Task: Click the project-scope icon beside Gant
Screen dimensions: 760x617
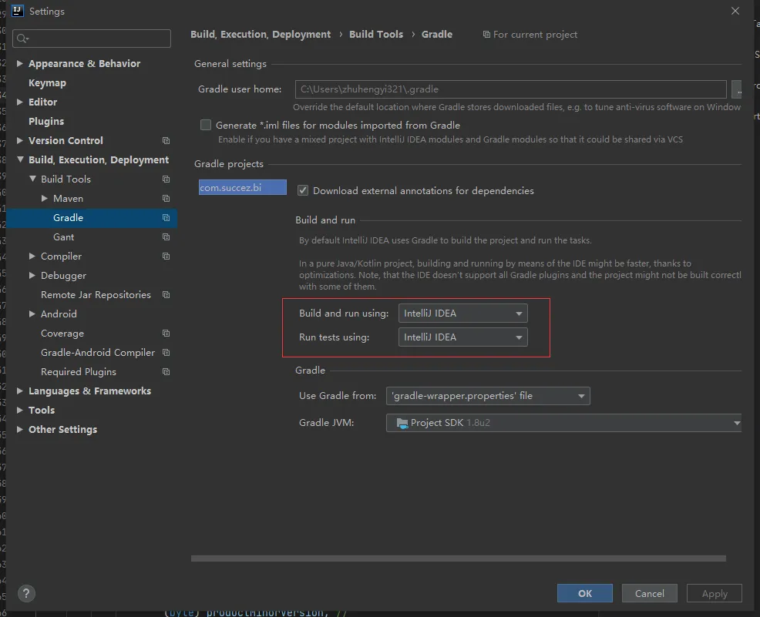Action: coord(166,236)
